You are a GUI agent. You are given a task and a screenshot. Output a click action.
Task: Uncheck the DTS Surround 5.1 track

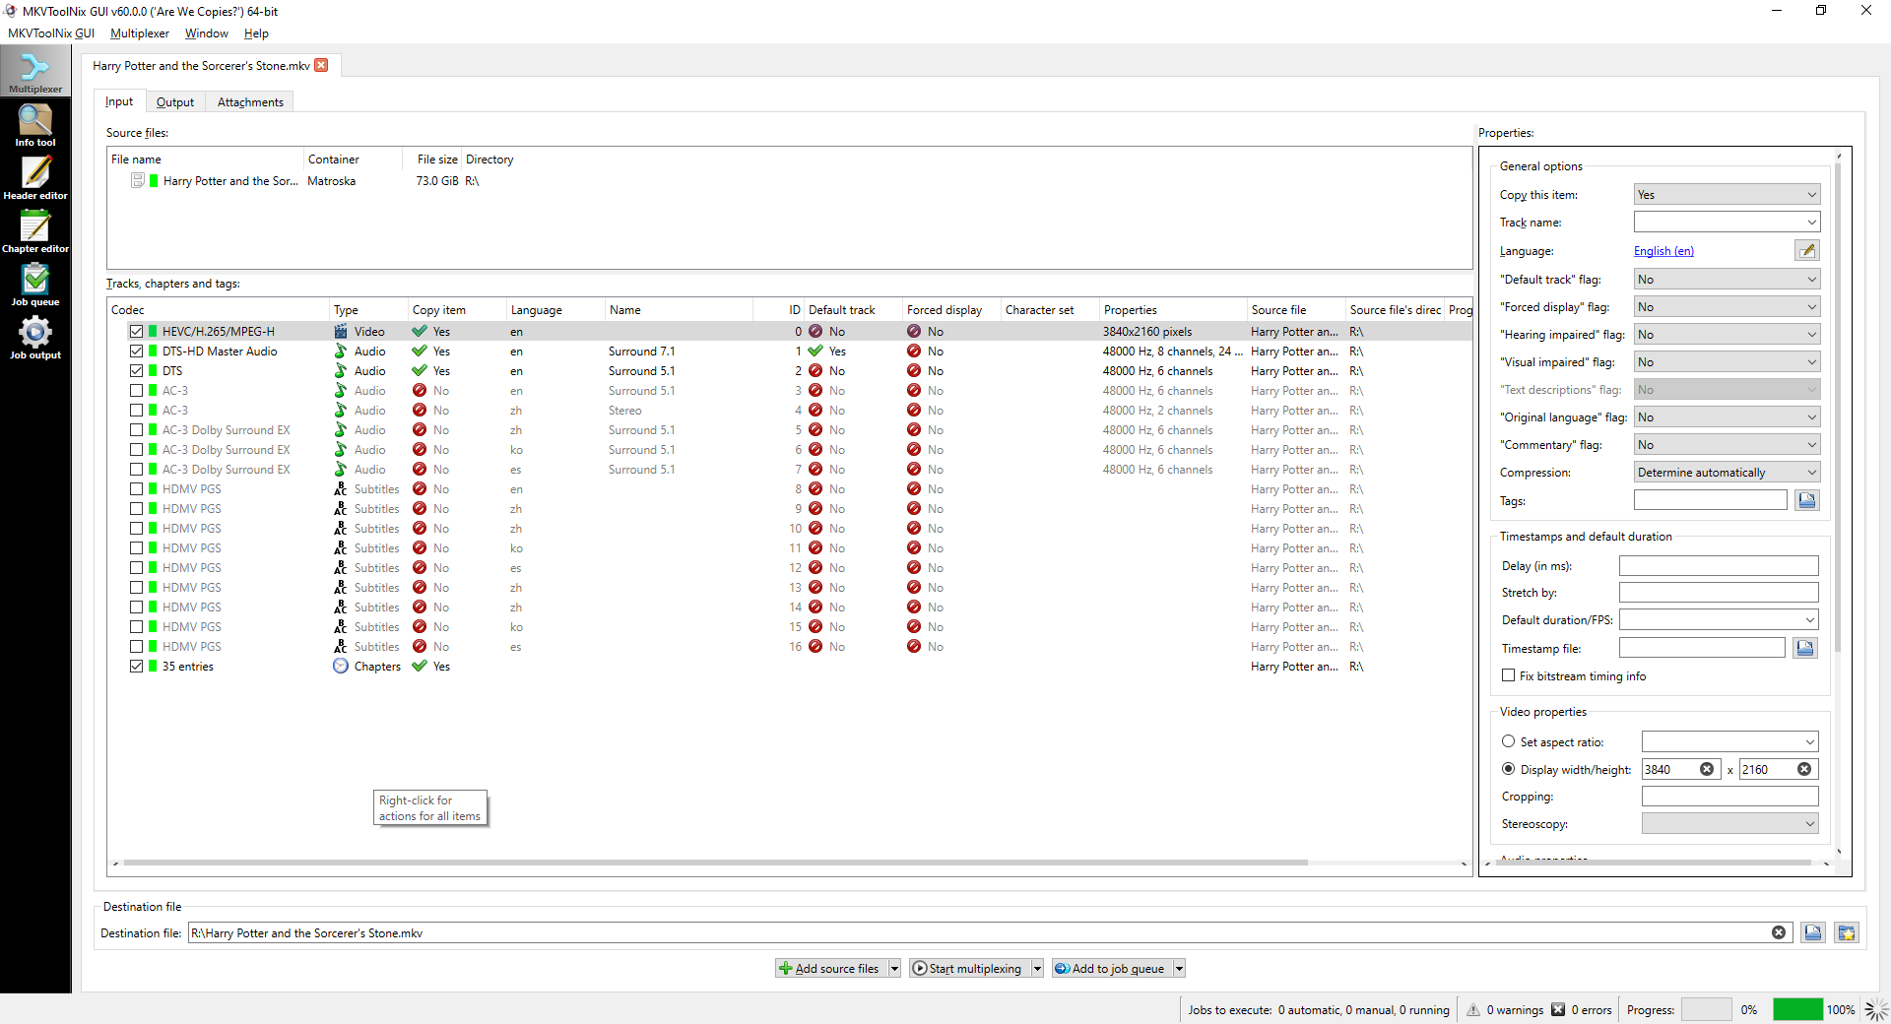pyautogui.click(x=137, y=371)
